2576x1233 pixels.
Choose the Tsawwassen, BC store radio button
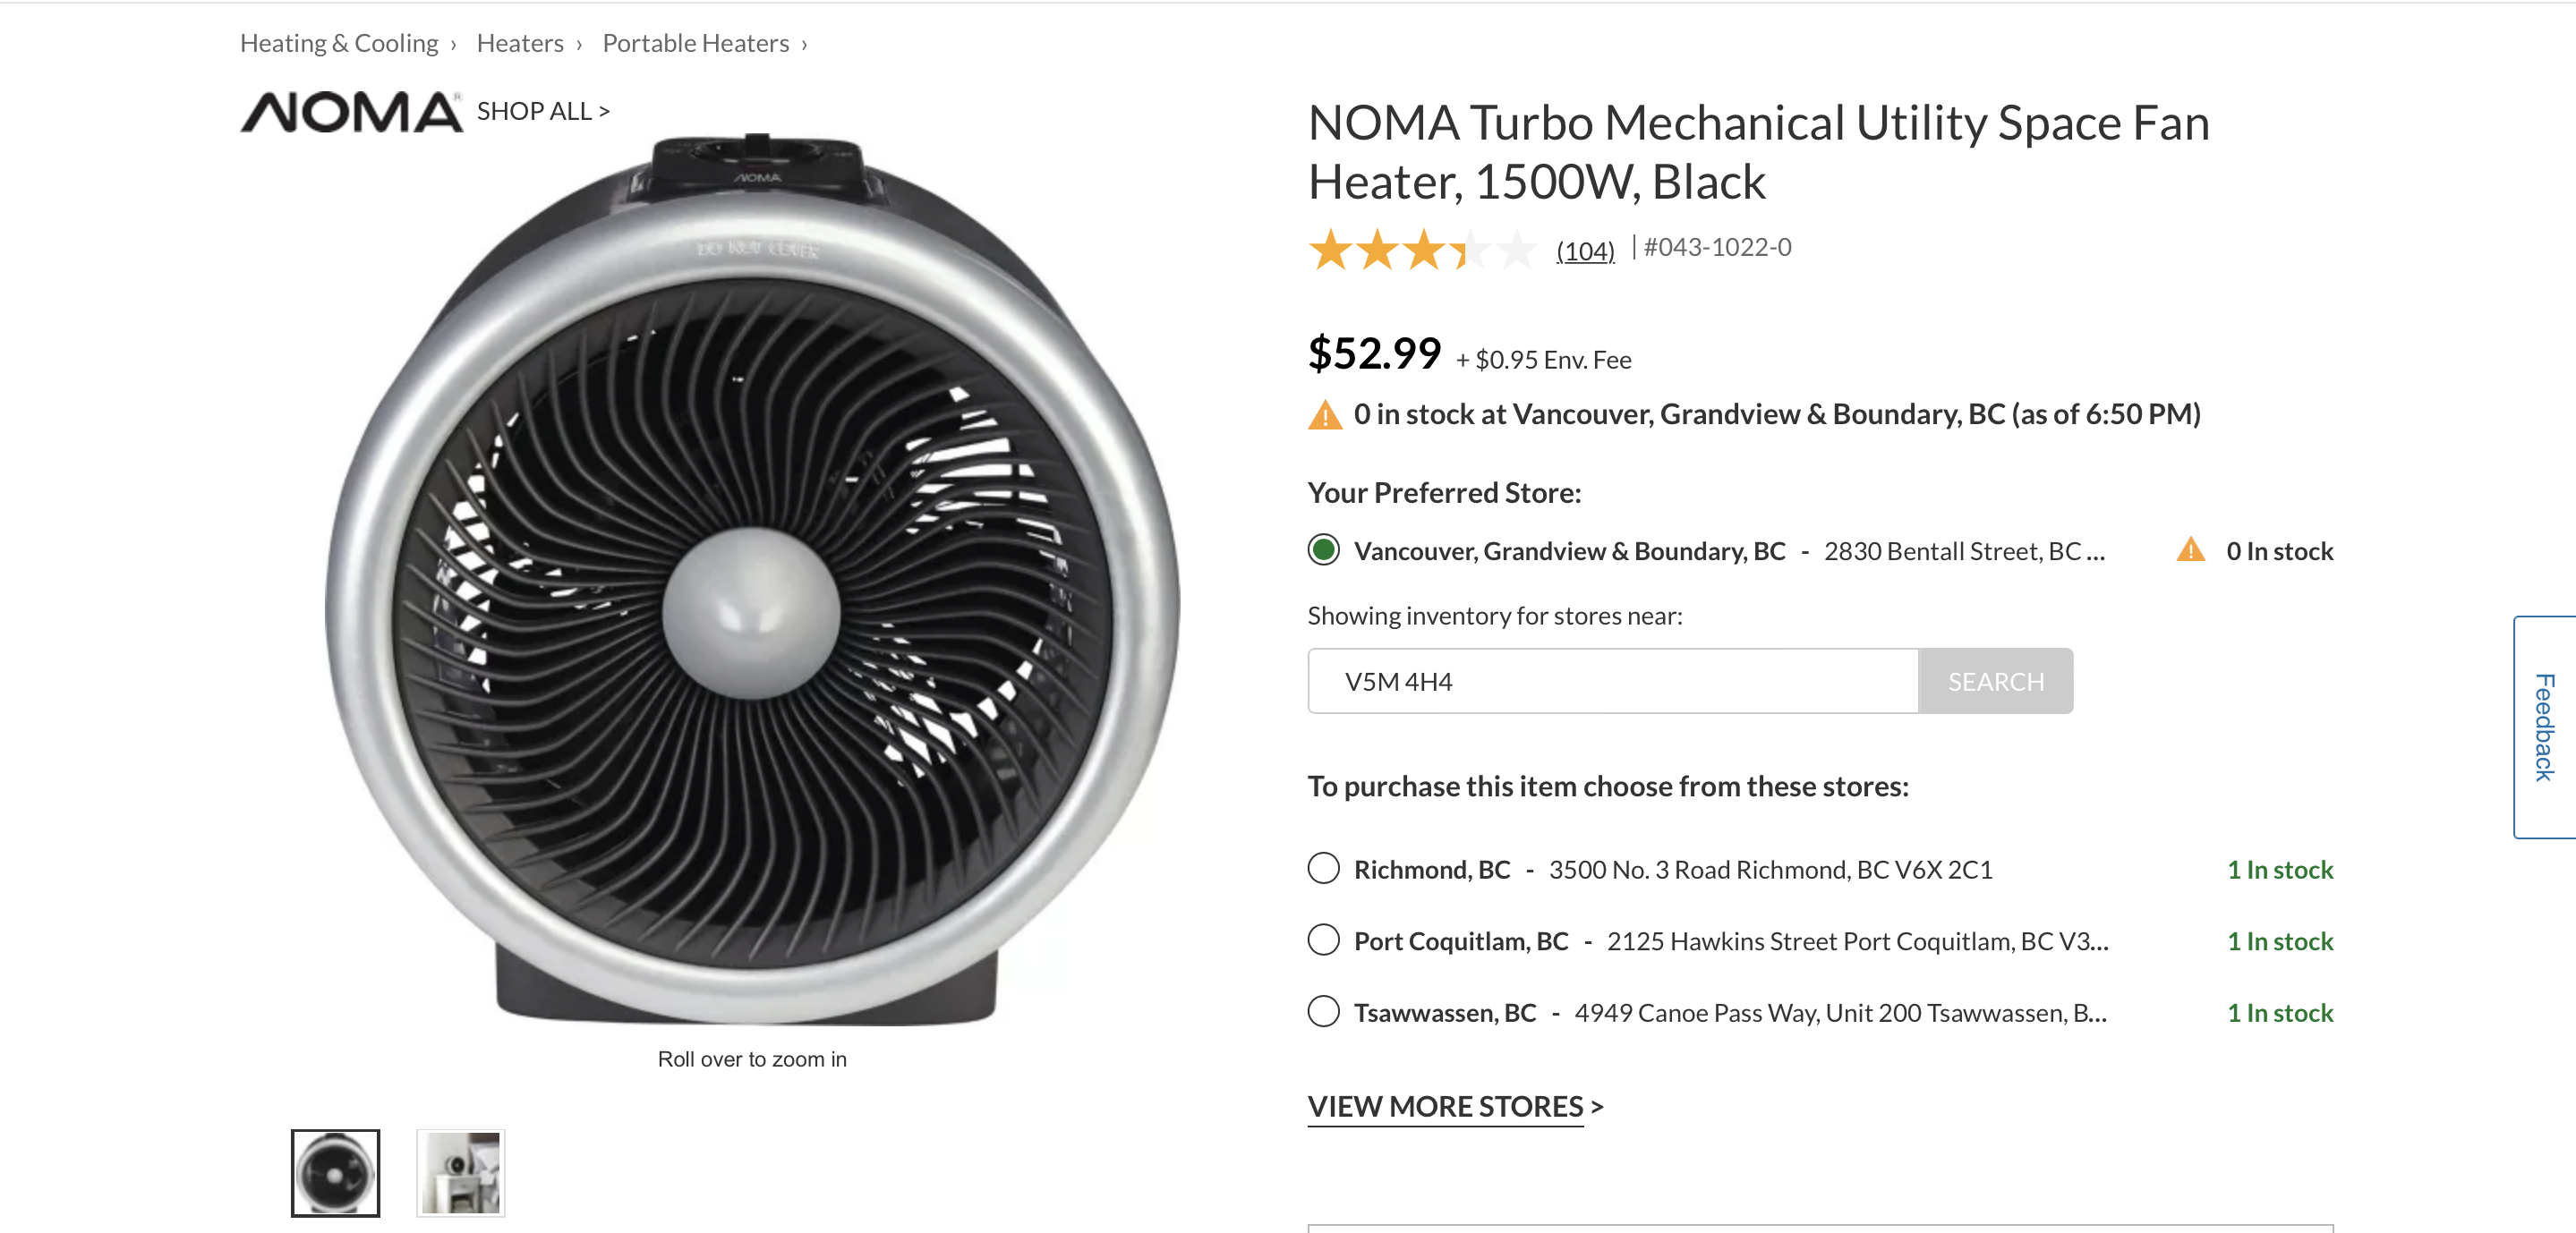tap(1323, 1011)
